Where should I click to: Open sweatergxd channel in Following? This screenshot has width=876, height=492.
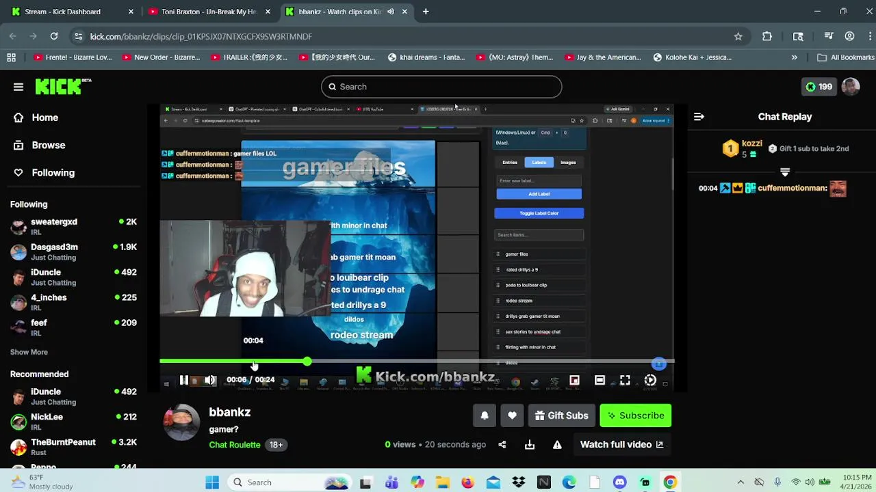[73, 227]
